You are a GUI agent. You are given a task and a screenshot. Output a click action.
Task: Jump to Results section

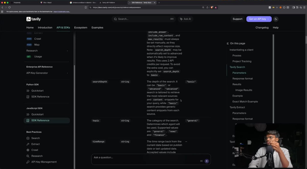[x=237, y=84]
